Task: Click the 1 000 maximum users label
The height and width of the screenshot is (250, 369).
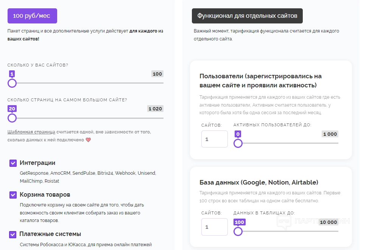Action: click(x=330, y=134)
